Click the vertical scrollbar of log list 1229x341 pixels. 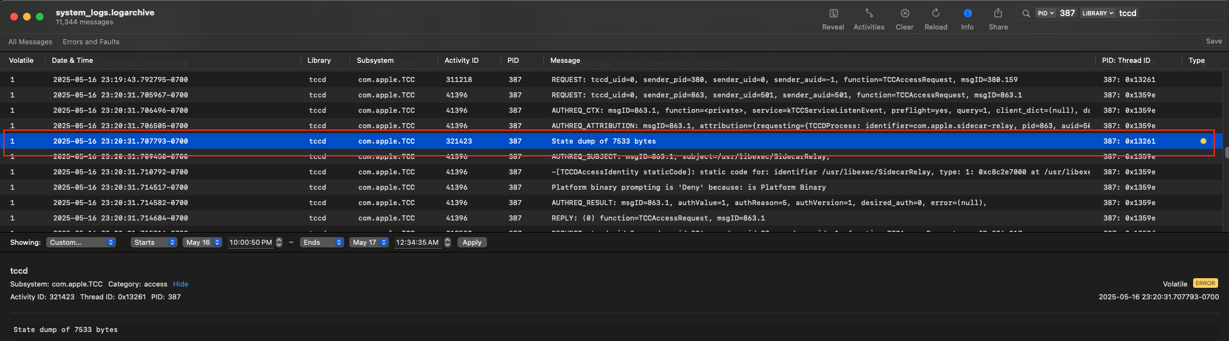[x=1226, y=153]
